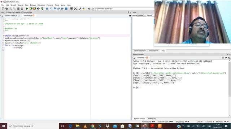Viewport: 231px width, 129px height.
Task: Run the selection or current line
Action: 38,9
